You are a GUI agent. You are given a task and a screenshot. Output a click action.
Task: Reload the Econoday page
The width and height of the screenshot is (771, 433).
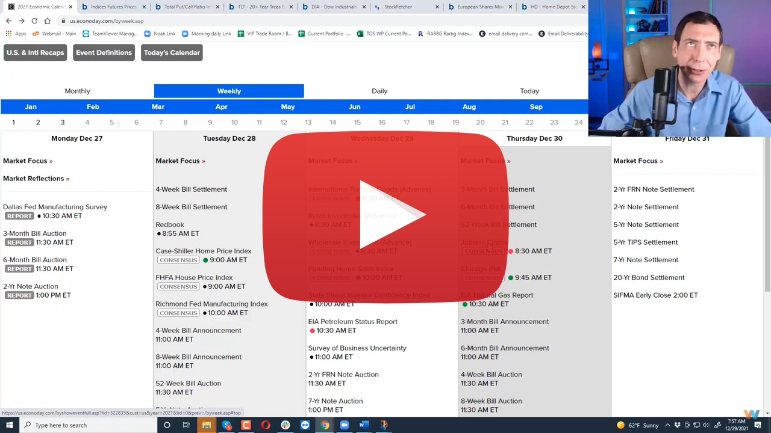point(34,21)
